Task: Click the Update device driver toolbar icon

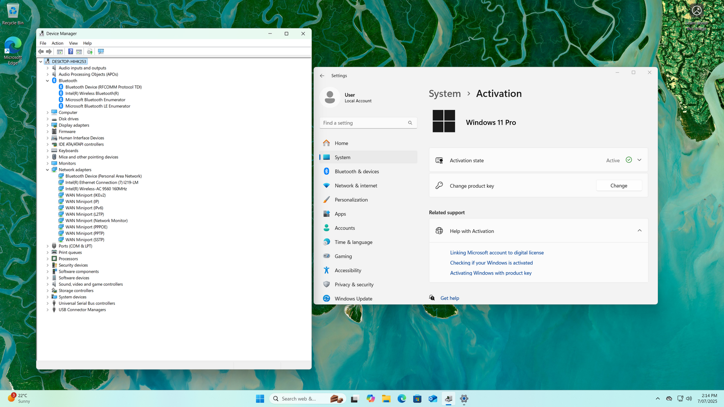Action: pyautogui.click(x=90, y=52)
